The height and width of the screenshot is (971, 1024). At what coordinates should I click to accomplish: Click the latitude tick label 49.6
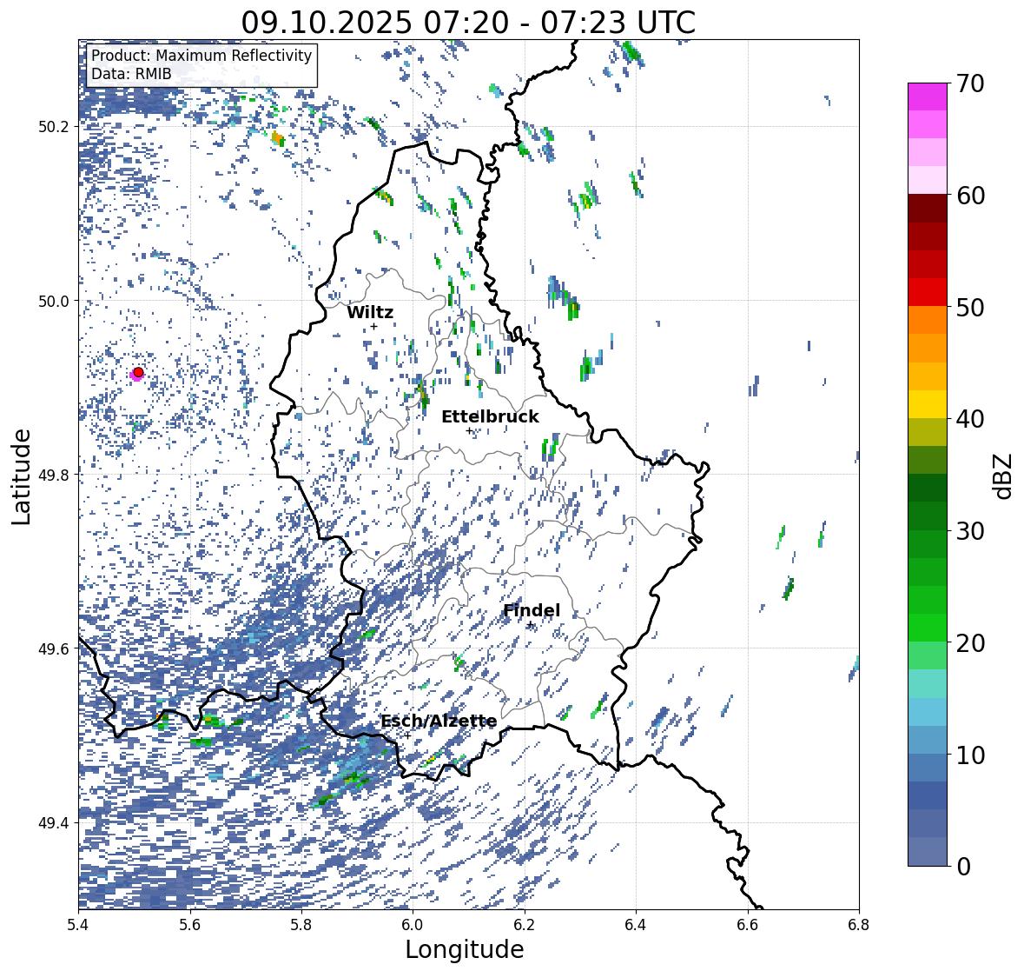coord(54,648)
